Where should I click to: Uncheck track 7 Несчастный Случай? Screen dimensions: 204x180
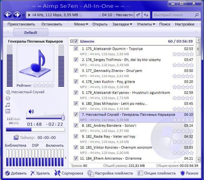(76, 114)
